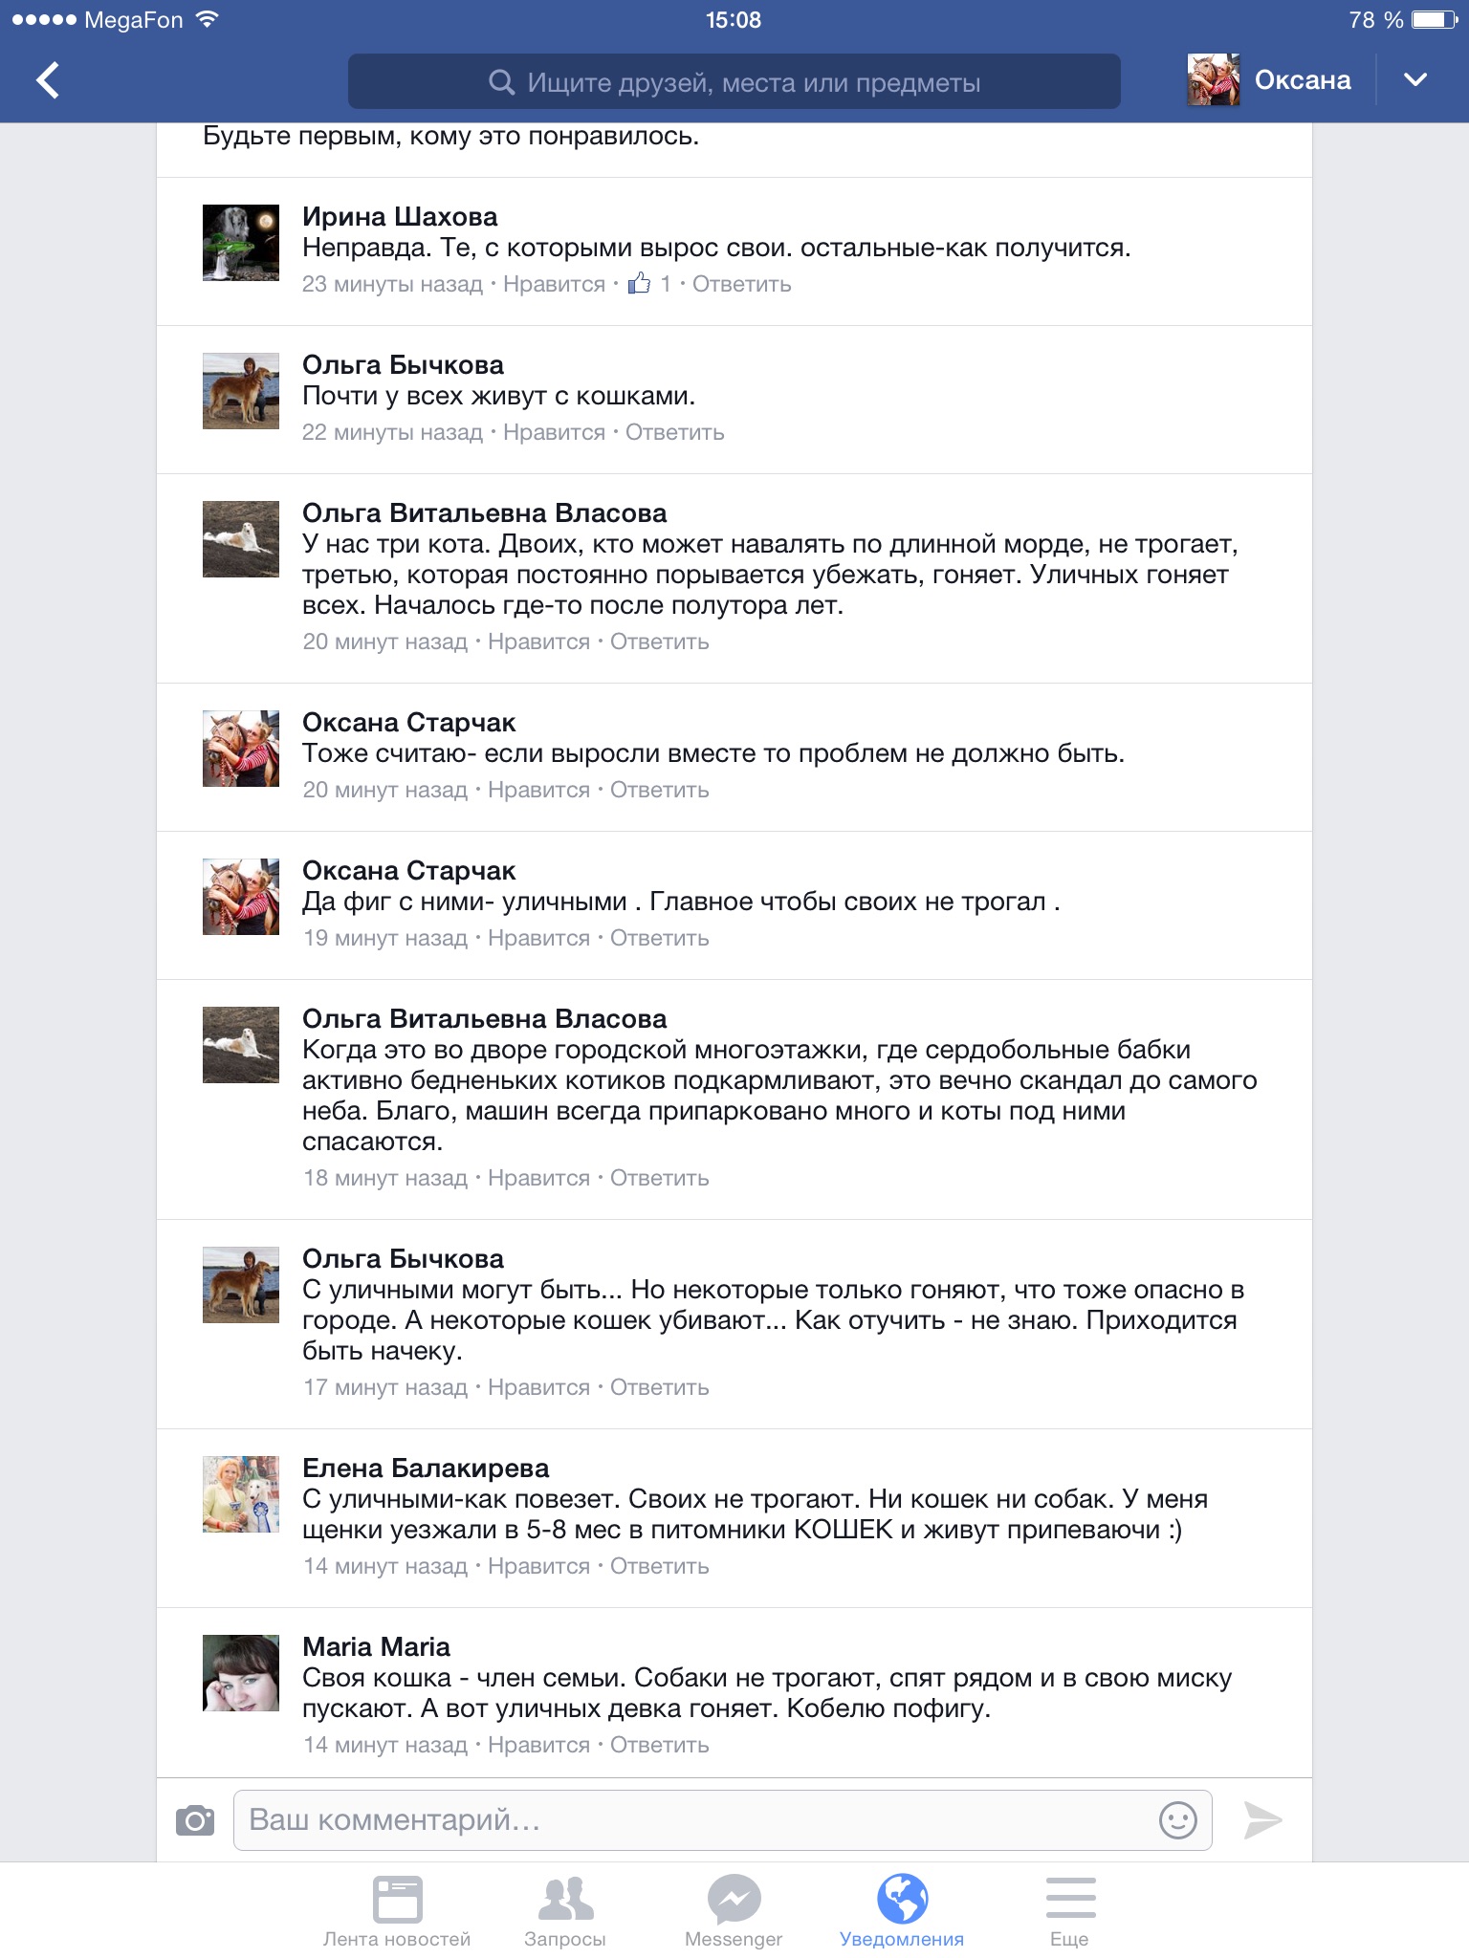Switch to Уведомления tab
Image resolution: width=1469 pixels, height=1958 pixels.
[x=902, y=1911]
